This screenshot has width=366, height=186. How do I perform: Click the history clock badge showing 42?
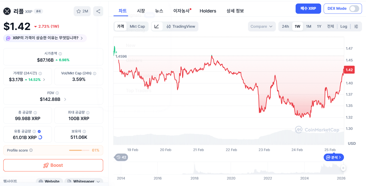point(121,157)
